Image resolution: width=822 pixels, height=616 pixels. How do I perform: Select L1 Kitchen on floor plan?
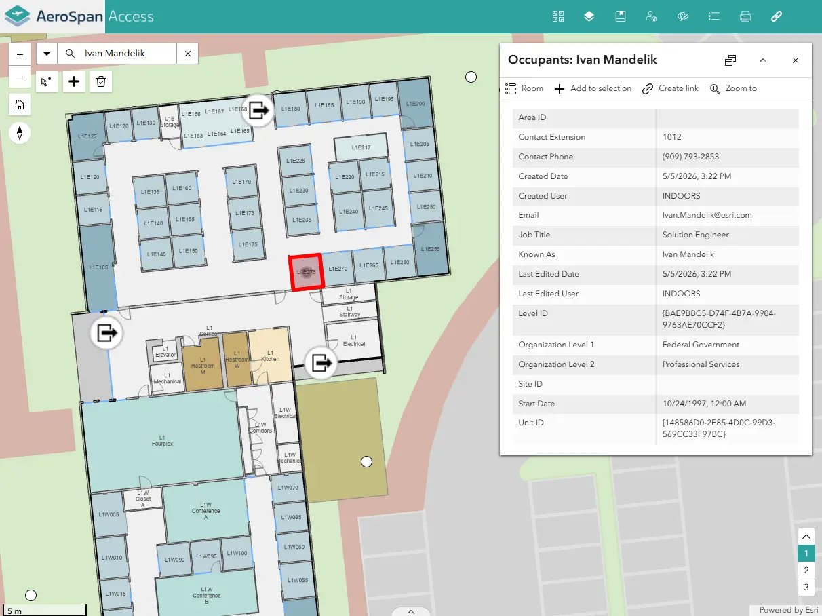270,355
